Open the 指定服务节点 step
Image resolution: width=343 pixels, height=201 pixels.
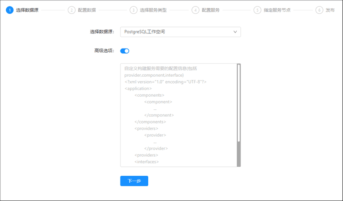277,10
